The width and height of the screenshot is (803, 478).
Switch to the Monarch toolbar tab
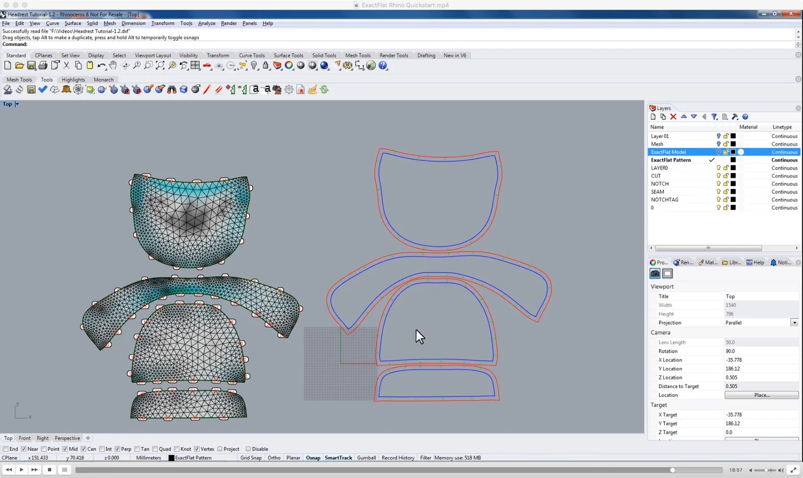click(x=103, y=79)
